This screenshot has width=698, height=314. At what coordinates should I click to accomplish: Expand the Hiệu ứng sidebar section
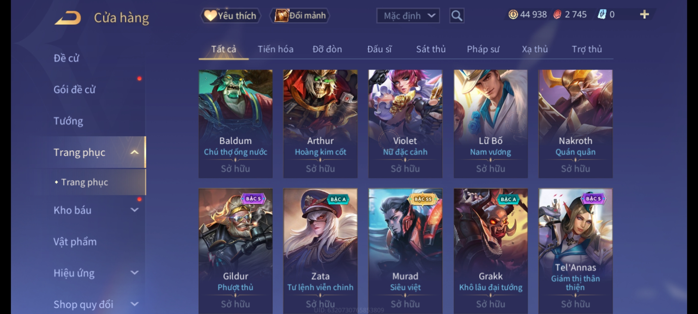(x=134, y=273)
